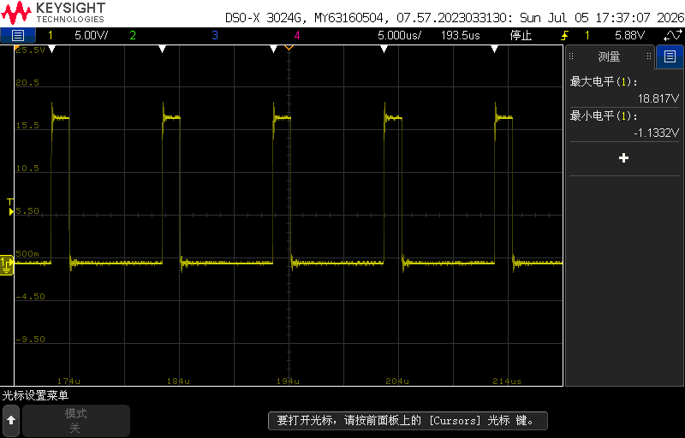
Task: Select the 最大电平(1) measurement entry
Action: click(604, 81)
